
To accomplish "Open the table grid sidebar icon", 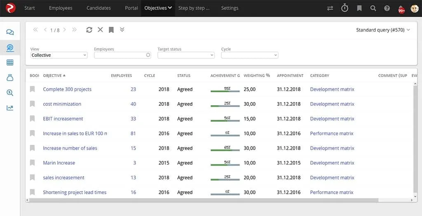I will pyautogui.click(x=10, y=63).
